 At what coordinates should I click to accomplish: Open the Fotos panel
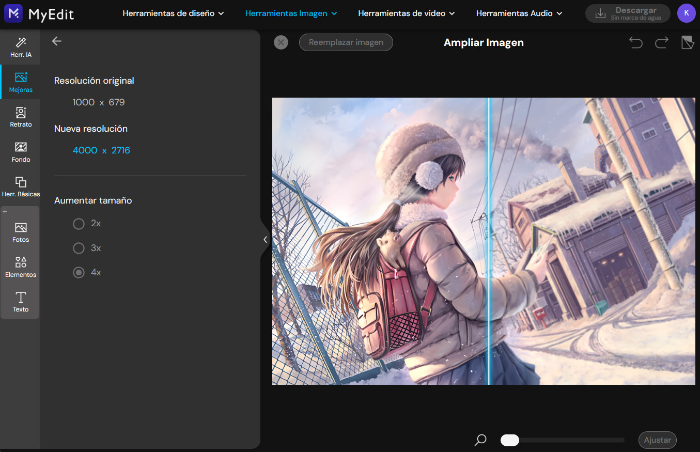21,232
